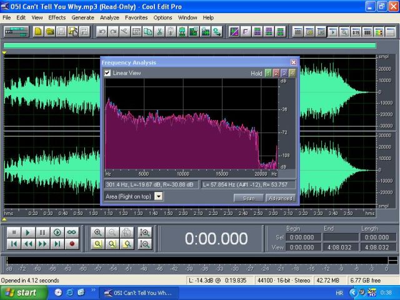This screenshot has height=300, width=400.
Task: Uncheck the Linear View checkbox
Action: [107, 73]
